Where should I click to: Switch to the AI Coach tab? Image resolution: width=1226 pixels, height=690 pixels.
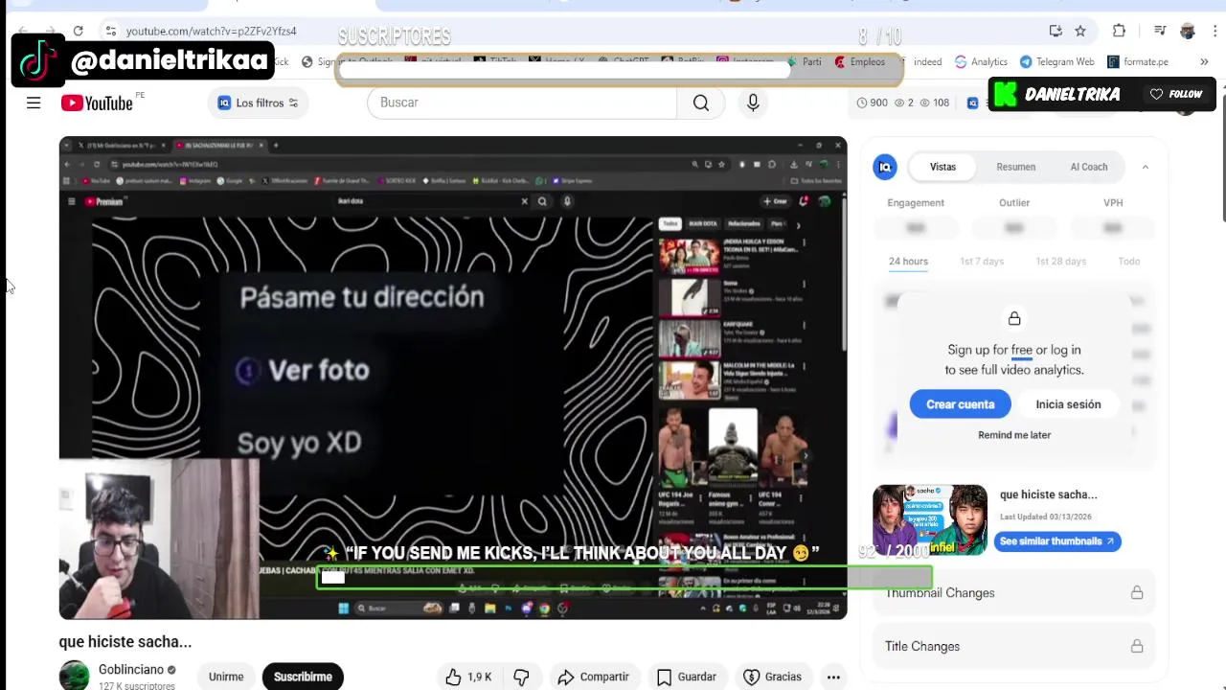coord(1089,167)
